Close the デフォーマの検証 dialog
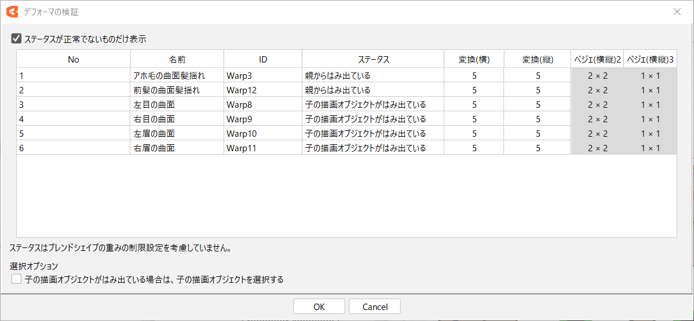 tap(677, 12)
